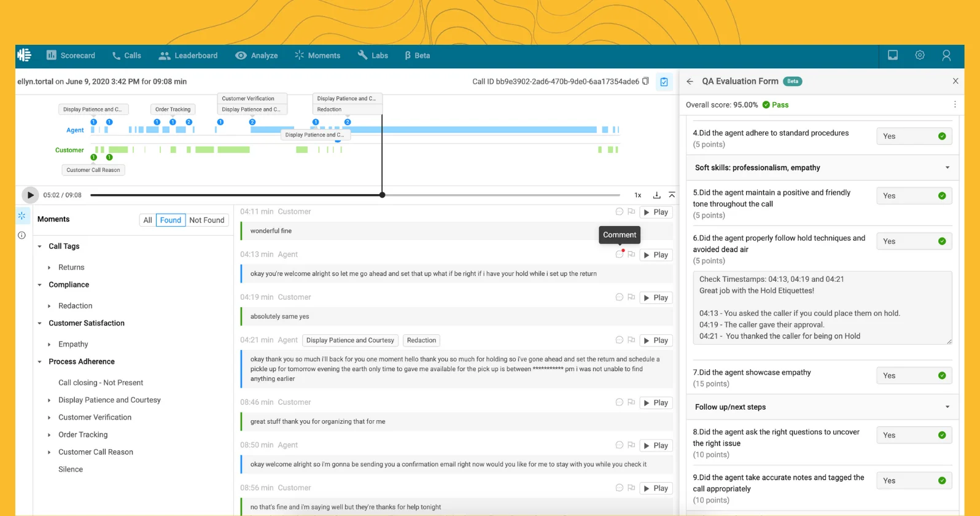Collapse the Call Tags group
Image resolution: width=980 pixels, height=516 pixels.
(40, 246)
